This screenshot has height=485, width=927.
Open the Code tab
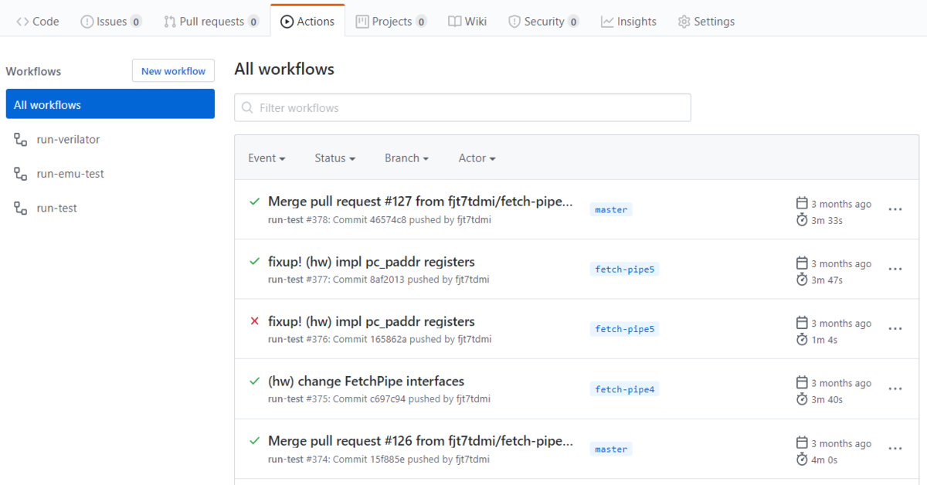click(37, 22)
